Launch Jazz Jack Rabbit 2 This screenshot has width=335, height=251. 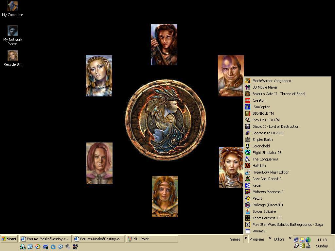[x=287, y=179]
